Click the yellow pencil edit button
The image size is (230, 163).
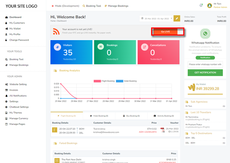point(177,18)
